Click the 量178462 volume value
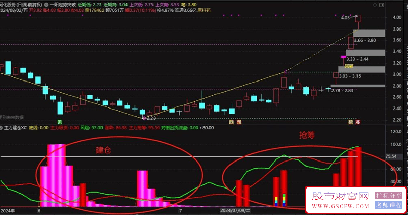Viewport: 408px width, 215px height. click(95, 10)
